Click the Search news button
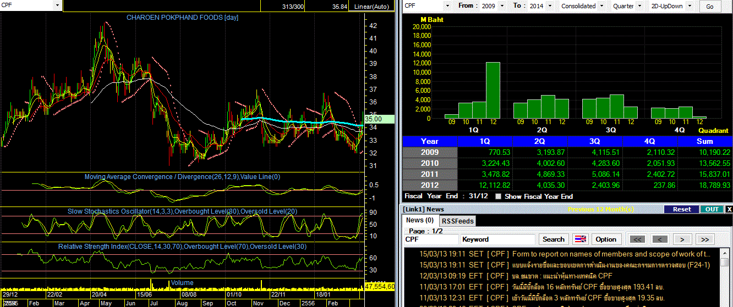The height and width of the screenshot is (307, 733). pos(553,239)
